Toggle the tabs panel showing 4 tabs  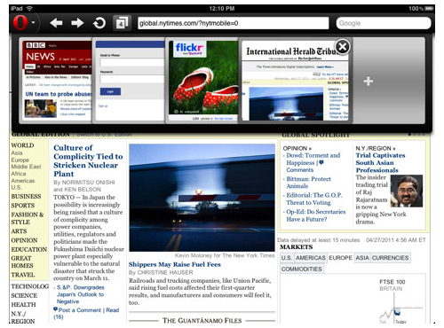click(x=122, y=23)
